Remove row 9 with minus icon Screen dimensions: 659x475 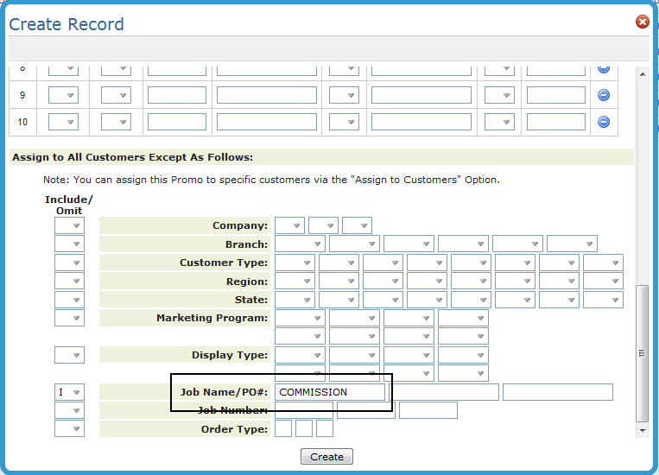(x=604, y=95)
